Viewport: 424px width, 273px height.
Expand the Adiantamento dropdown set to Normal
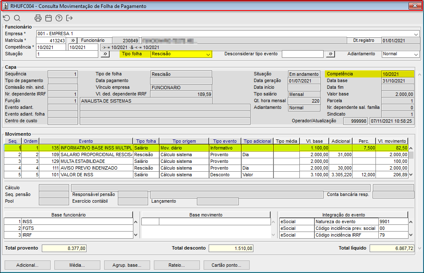416,54
